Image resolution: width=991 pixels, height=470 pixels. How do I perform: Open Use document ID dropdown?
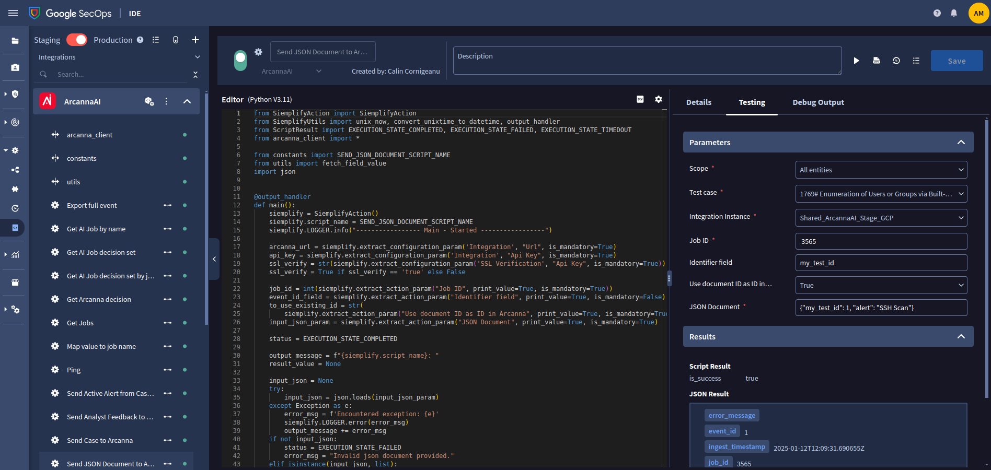(881, 285)
